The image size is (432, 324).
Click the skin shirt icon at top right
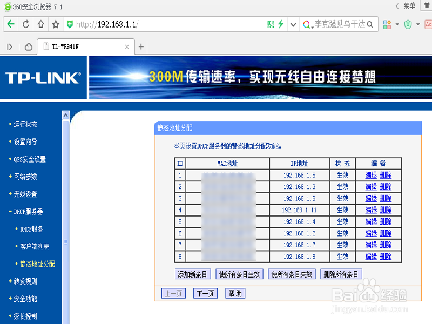427,5
